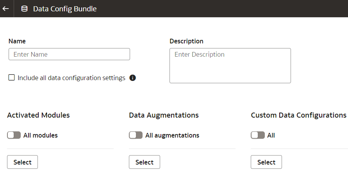
Task: Check Include all data configuration settings box
Action: pyautogui.click(x=12, y=78)
